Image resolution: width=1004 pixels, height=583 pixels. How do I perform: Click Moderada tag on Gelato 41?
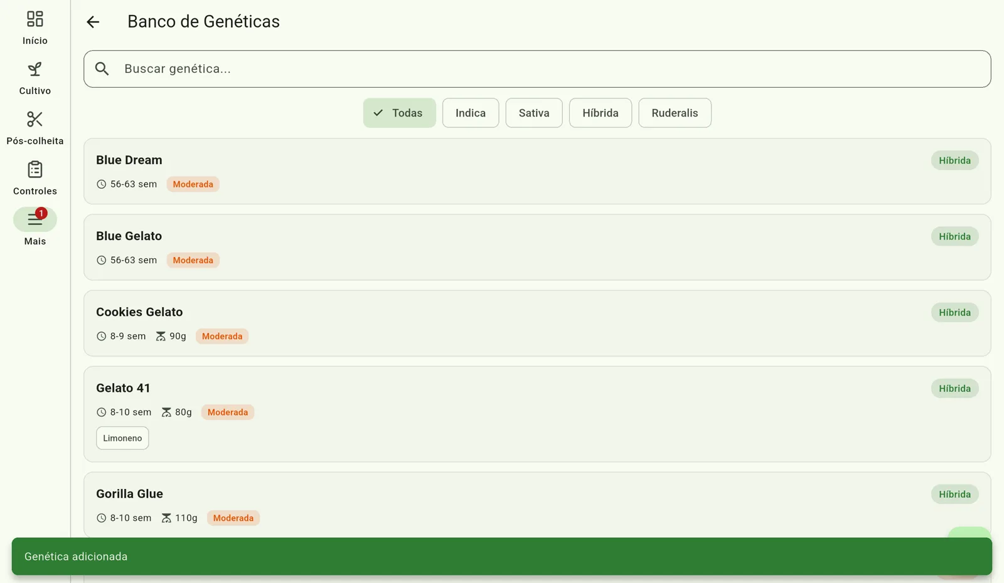click(x=228, y=412)
